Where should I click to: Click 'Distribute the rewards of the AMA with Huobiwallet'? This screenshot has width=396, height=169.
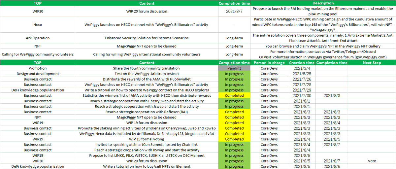[147, 79]
